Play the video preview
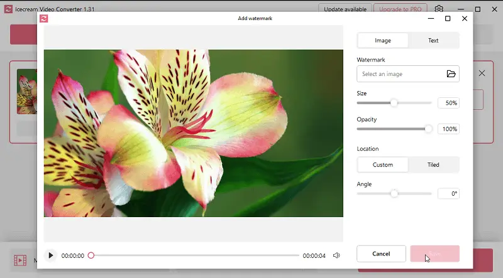 [x=51, y=255]
